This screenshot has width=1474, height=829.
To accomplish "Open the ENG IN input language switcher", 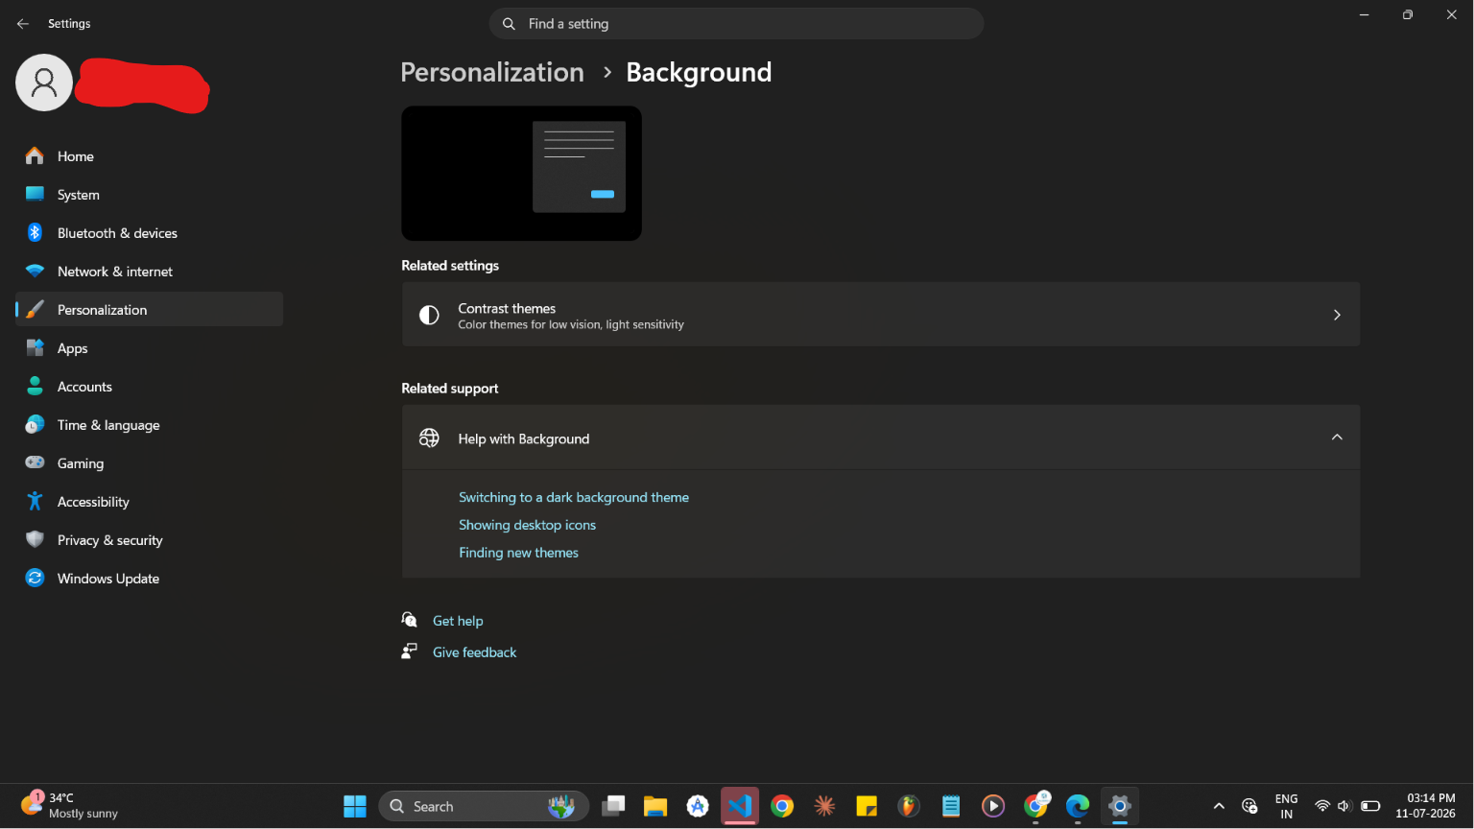I will pyautogui.click(x=1286, y=806).
